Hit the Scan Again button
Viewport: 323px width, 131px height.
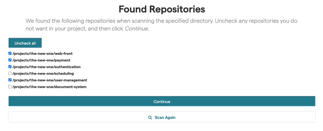point(165,117)
